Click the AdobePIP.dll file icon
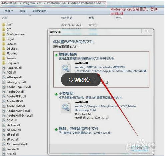The image size is (166, 156). click(x=4, y=101)
